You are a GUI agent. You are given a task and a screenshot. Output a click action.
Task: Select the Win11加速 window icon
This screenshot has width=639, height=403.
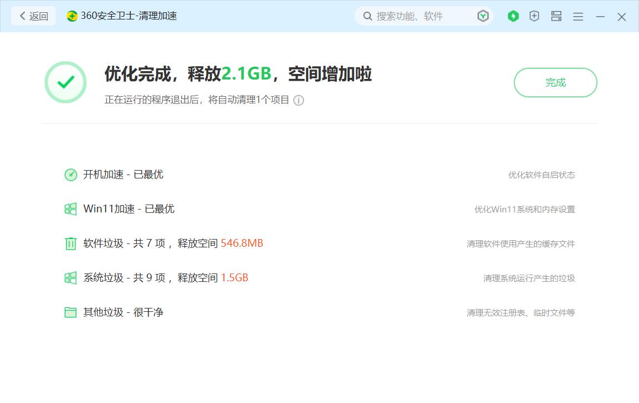pos(71,209)
